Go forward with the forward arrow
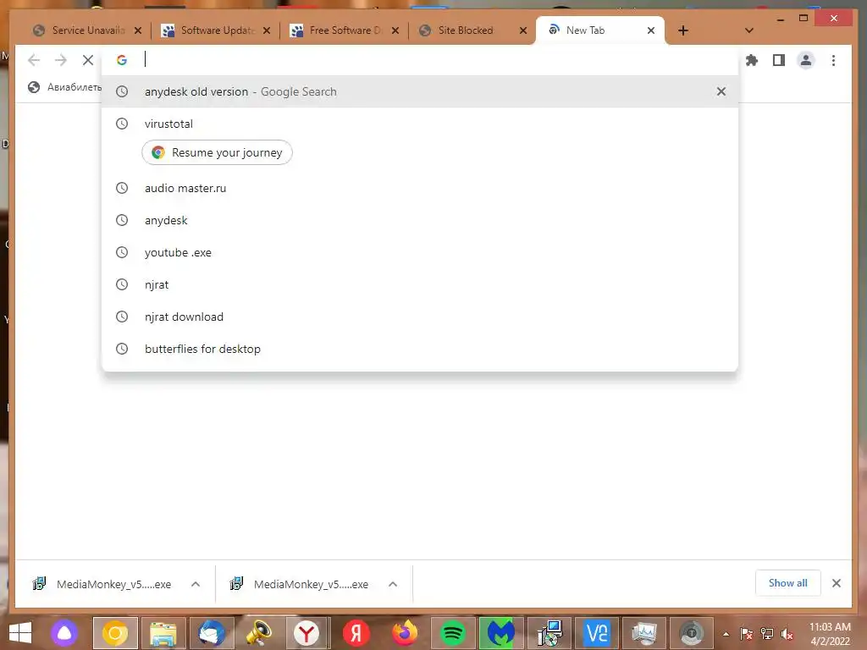The height and width of the screenshot is (650, 867). (x=61, y=60)
